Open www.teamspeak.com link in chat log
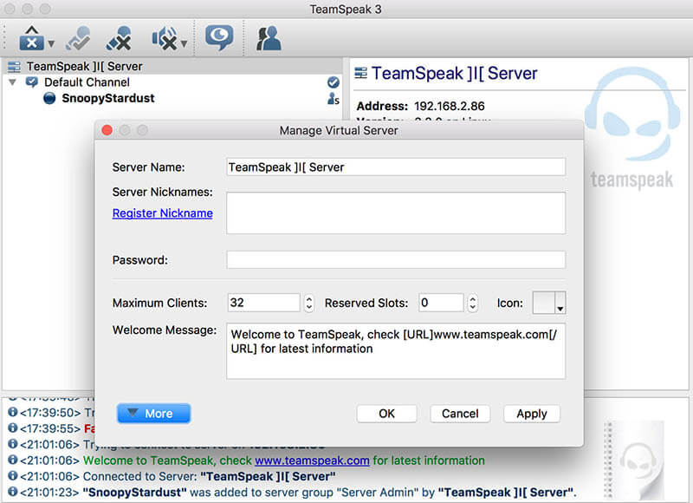Viewport: 693px width, 503px height. (312, 461)
